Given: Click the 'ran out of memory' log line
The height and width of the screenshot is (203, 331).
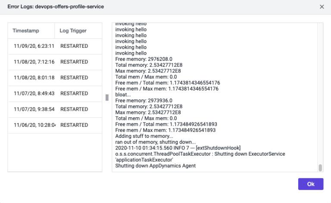Looking at the screenshot, I should pyautogui.click(x=155, y=142).
